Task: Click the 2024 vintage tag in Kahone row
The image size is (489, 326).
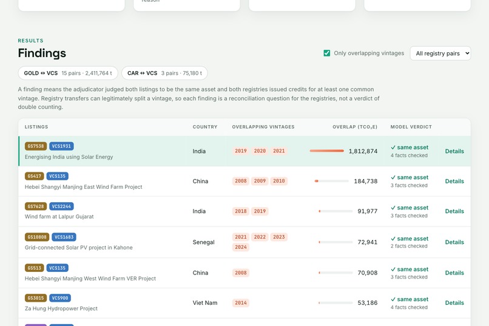Action: [241, 247]
